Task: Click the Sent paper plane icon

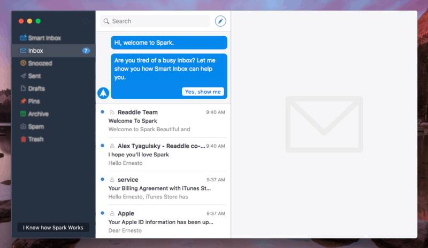Action: [x=23, y=76]
